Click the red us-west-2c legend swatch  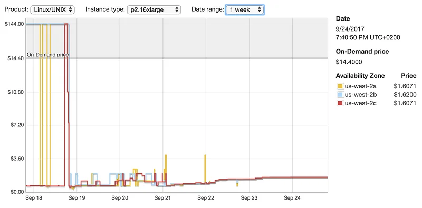point(340,103)
